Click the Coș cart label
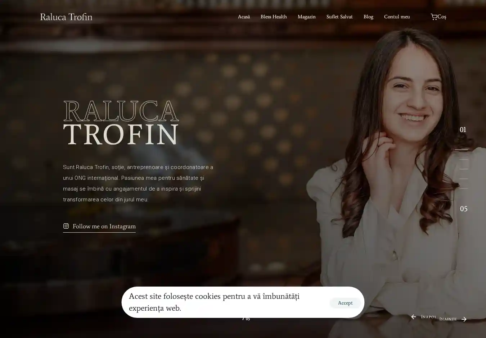 442,17
